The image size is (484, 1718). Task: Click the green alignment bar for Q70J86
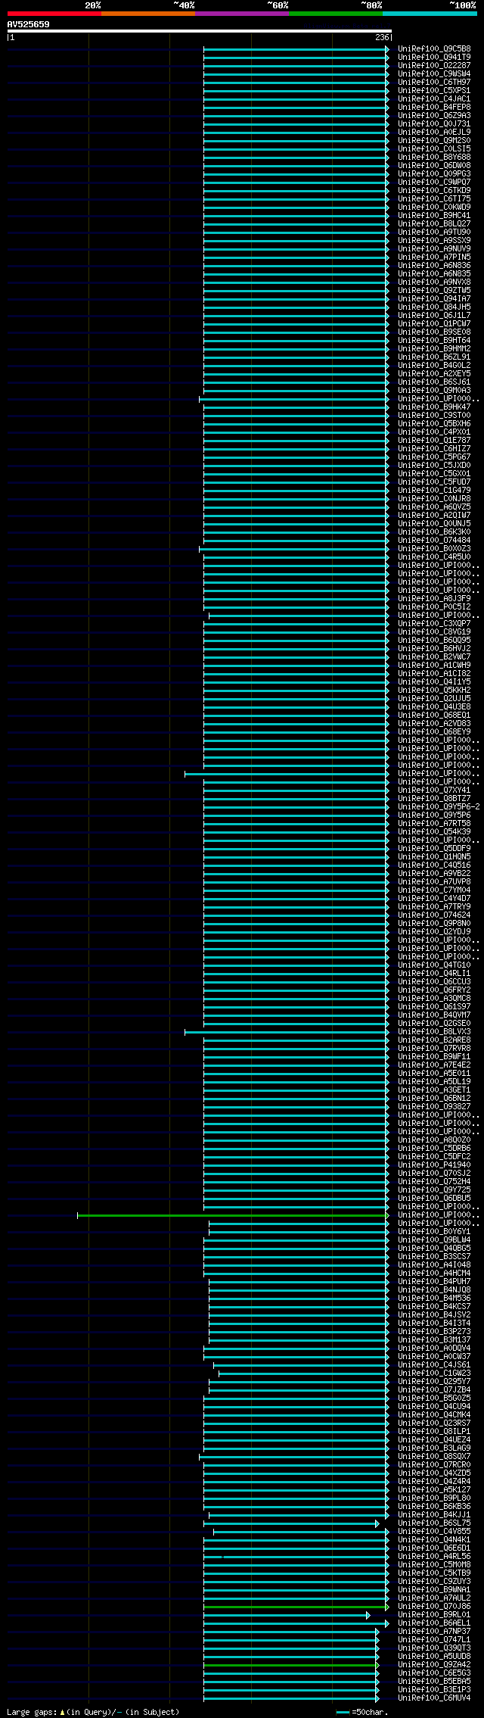[x=296, y=1607]
